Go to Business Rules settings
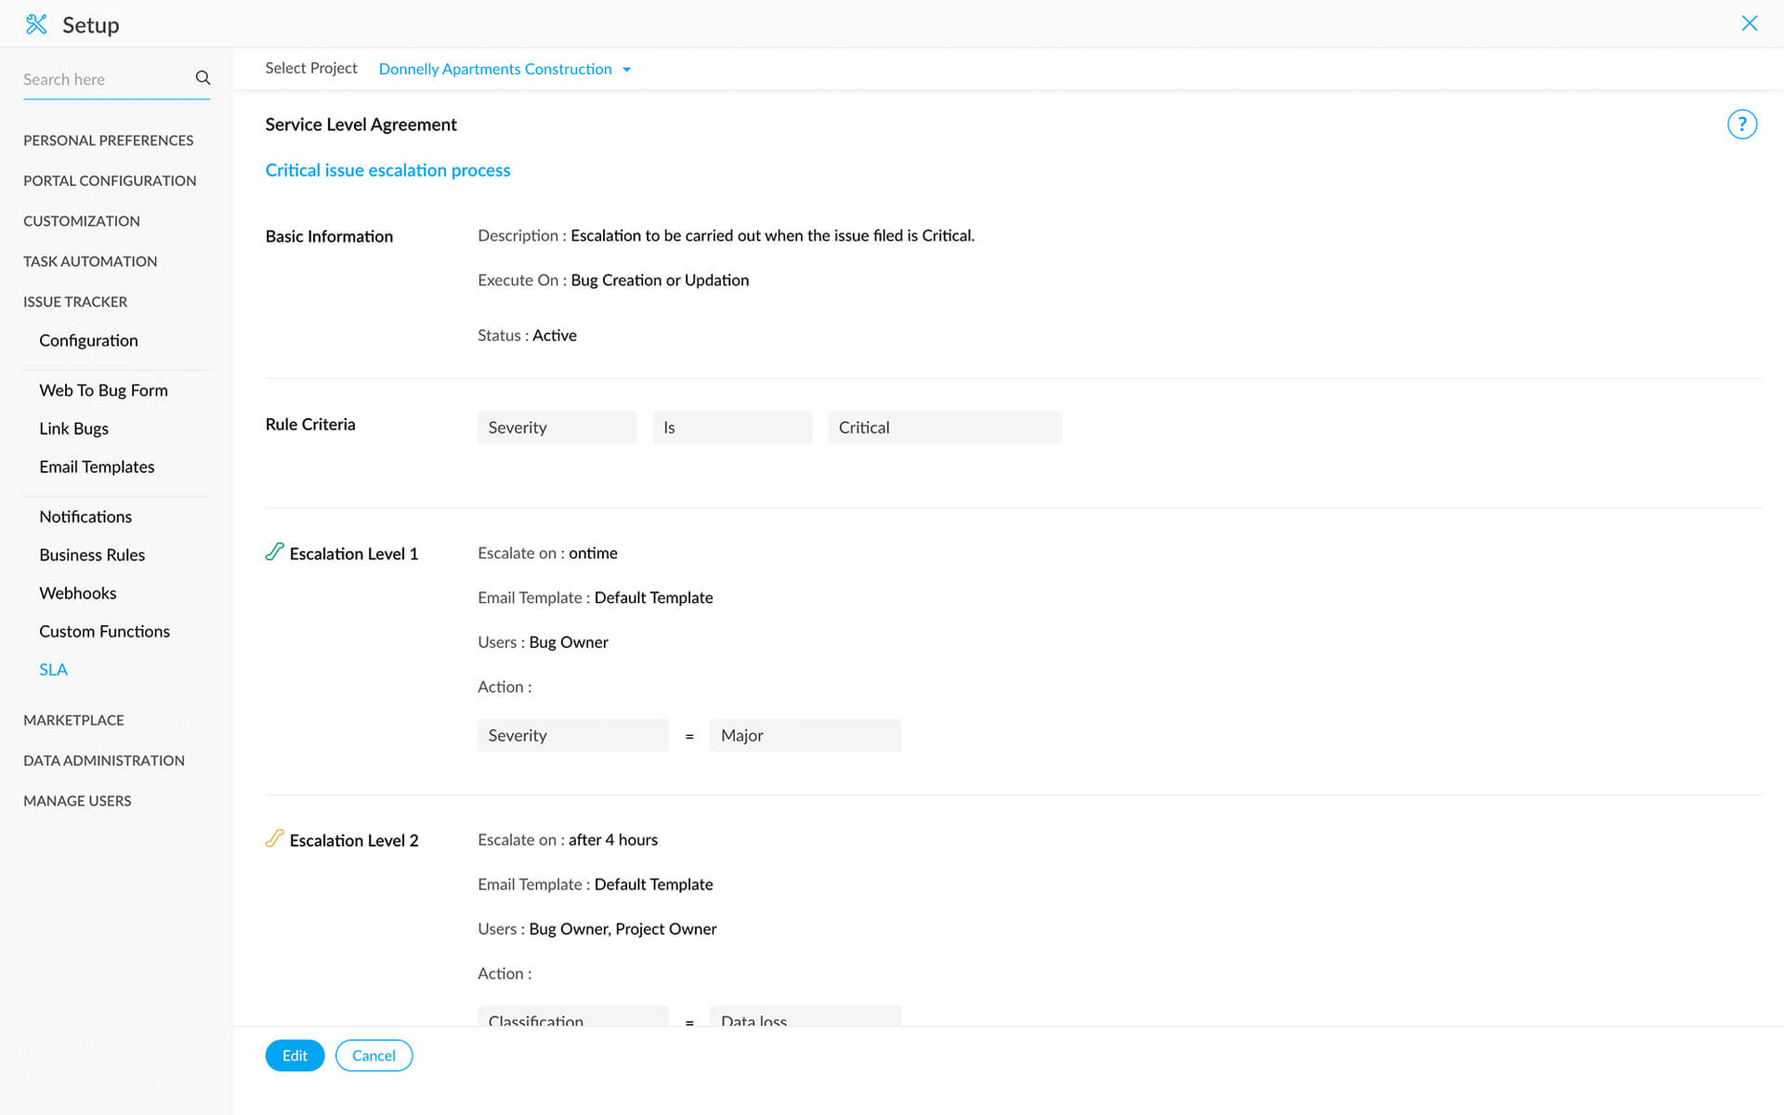The image size is (1784, 1115). click(x=92, y=555)
